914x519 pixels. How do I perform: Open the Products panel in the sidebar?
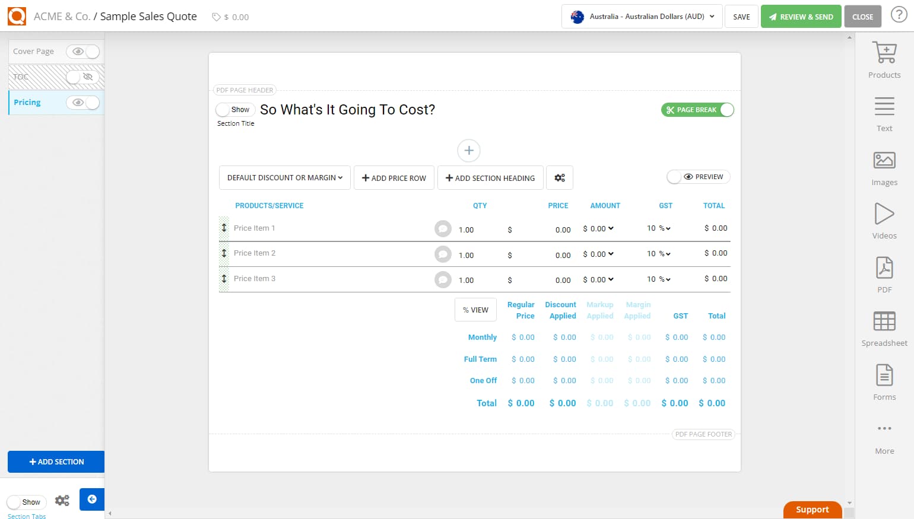(884, 59)
